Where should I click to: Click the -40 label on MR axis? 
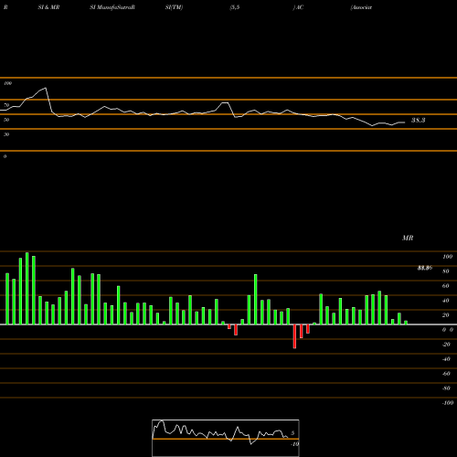coord(446,359)
